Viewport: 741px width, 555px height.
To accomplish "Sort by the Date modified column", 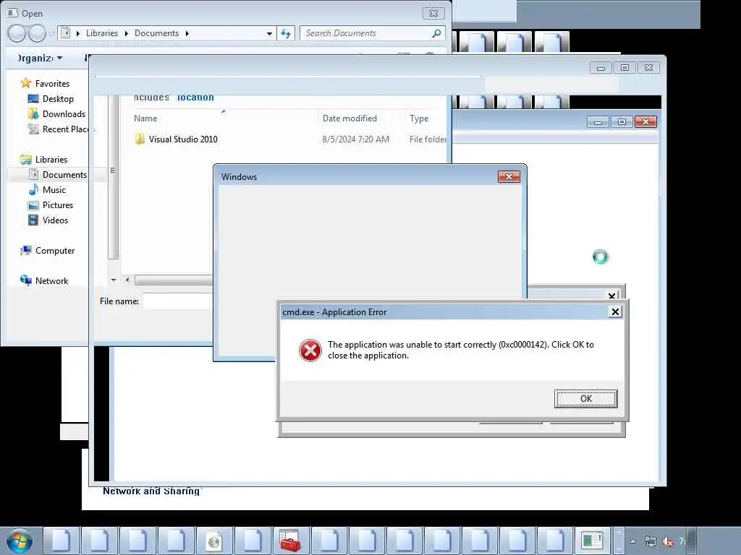I will coord(350,119).
